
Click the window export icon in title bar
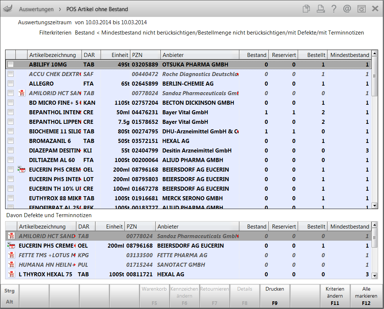click(362, 9)
